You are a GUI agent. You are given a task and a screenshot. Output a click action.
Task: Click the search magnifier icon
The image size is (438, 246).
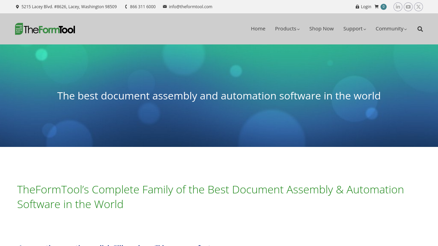420,29
